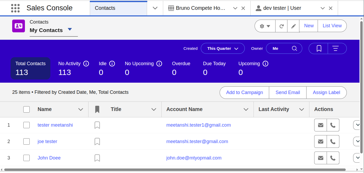Click the List View button
Image resolution: width=364 pixels, height=173 pixels.
coord(332,26)
